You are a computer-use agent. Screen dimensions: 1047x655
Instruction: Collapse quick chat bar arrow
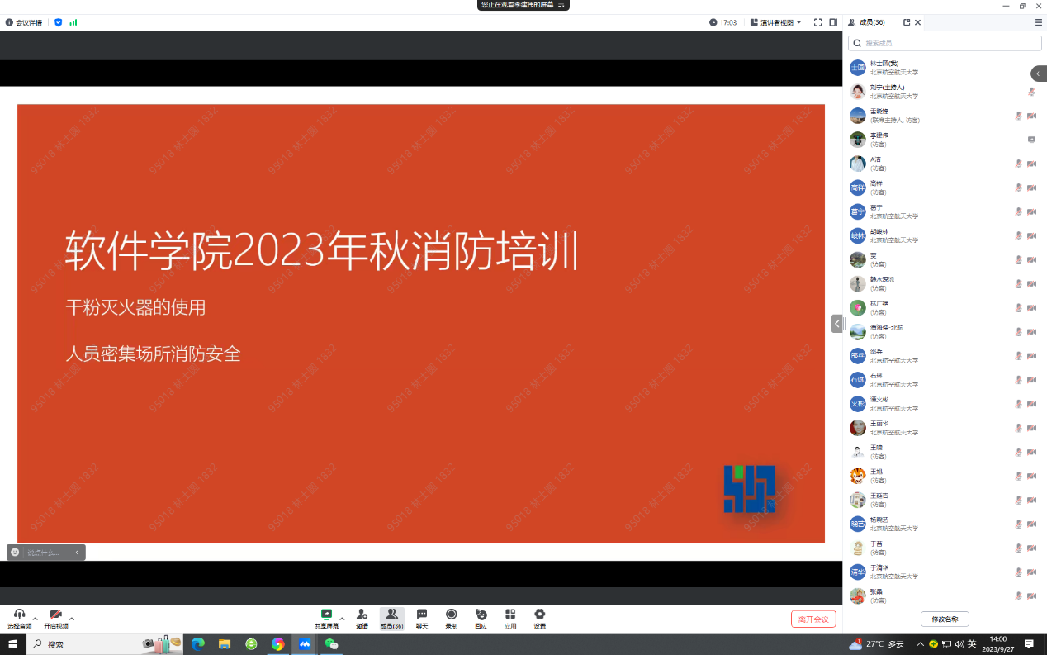(x=77, y=553)
